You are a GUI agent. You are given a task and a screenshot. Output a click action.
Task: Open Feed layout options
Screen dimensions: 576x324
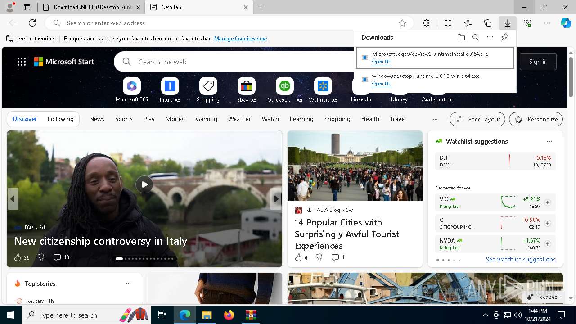coord(477,119)
